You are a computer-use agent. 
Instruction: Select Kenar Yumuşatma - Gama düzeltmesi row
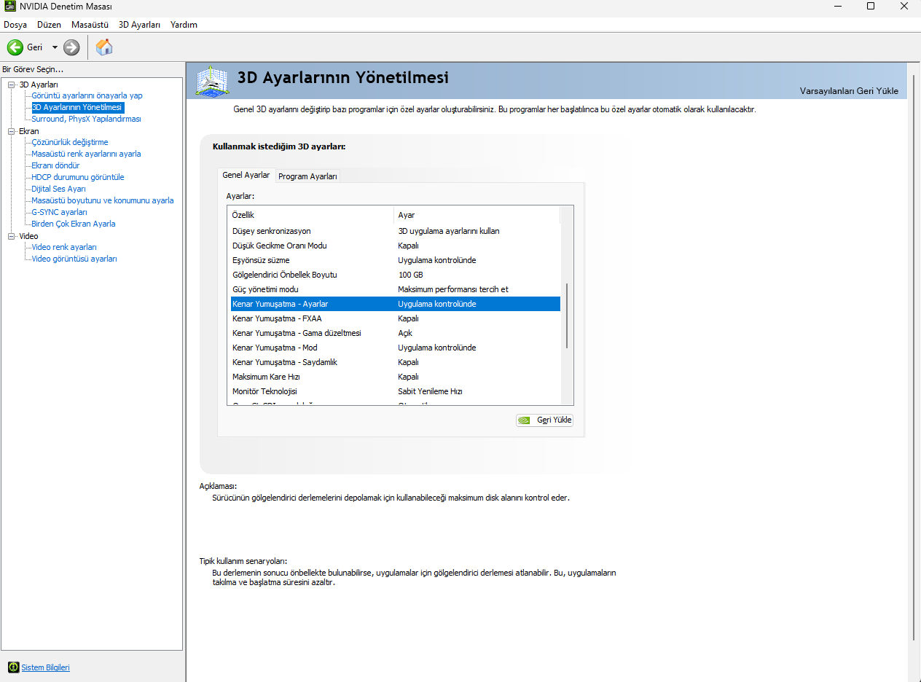pos(395,333)
